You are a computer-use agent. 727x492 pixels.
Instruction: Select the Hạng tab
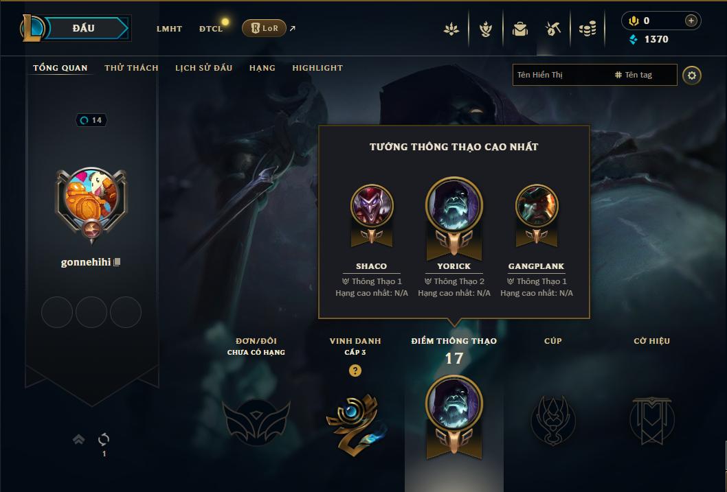coord(262,68)
